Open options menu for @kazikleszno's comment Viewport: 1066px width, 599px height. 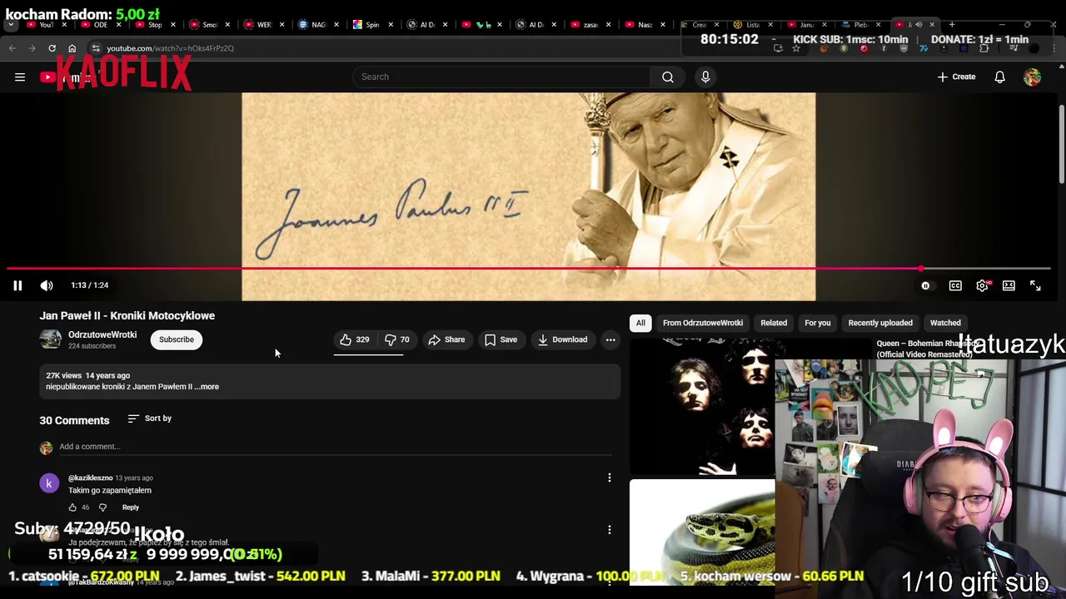(610, 478)
